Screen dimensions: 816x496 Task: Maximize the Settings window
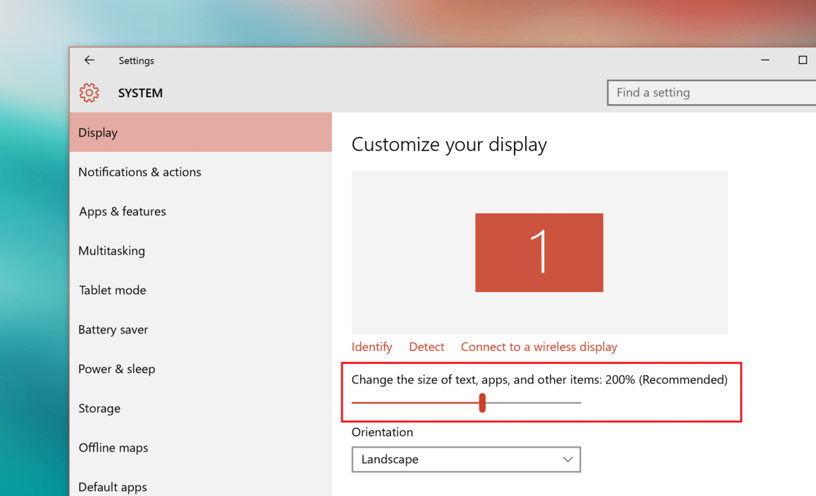[802, 61]
